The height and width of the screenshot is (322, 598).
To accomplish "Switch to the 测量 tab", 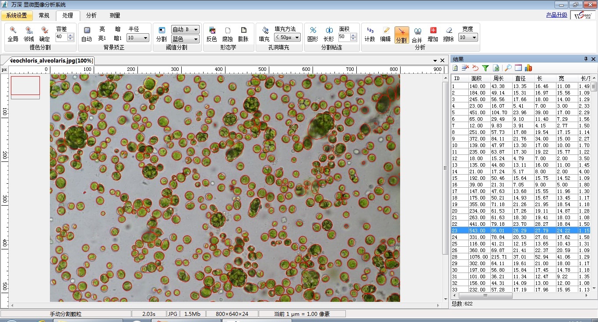I will click(115, 16).
